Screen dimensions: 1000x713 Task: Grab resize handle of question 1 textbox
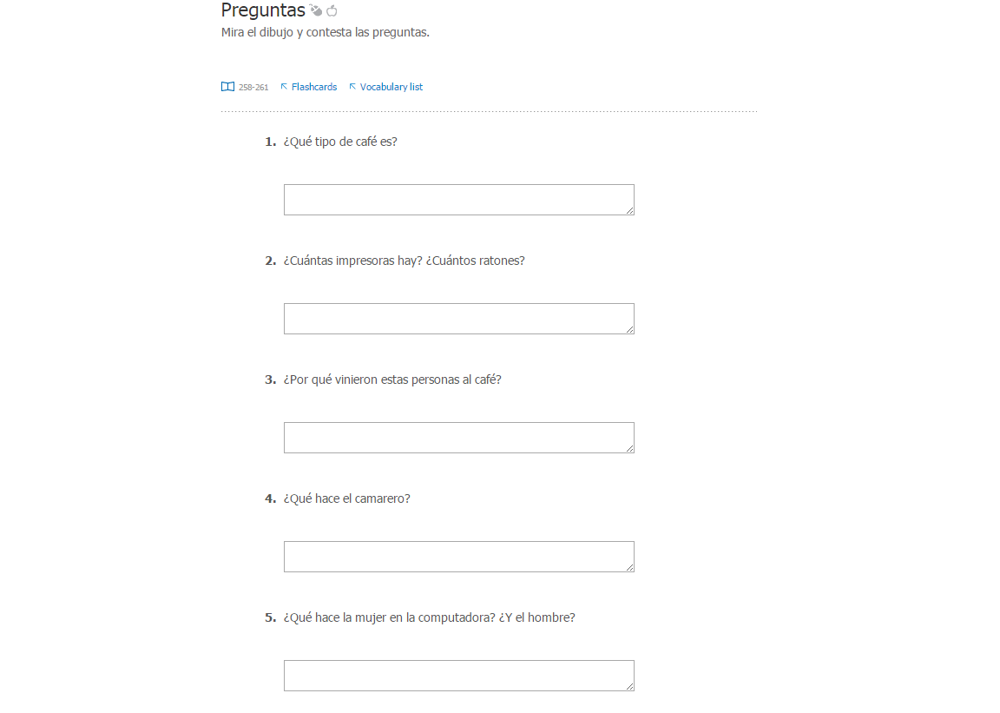tap(629, 210)
